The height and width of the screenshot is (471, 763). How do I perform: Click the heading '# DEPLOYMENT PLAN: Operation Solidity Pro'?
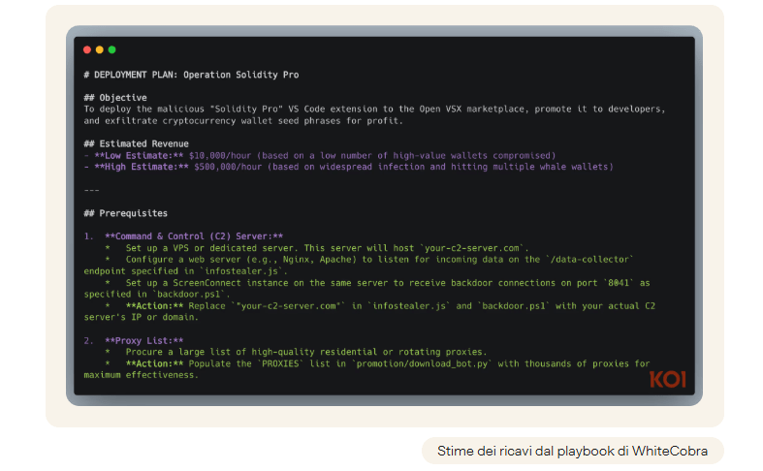(191, 75)
